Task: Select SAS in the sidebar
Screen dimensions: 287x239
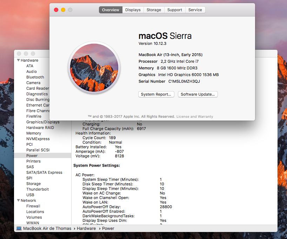Action: [x=30, y=167]
